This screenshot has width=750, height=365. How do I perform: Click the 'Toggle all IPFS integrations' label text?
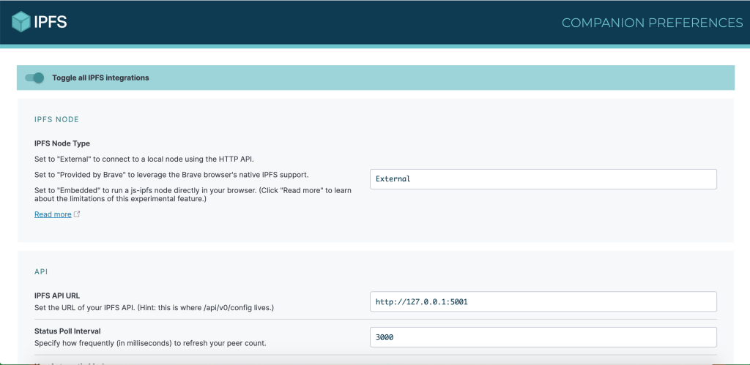[x=100, y=78]
